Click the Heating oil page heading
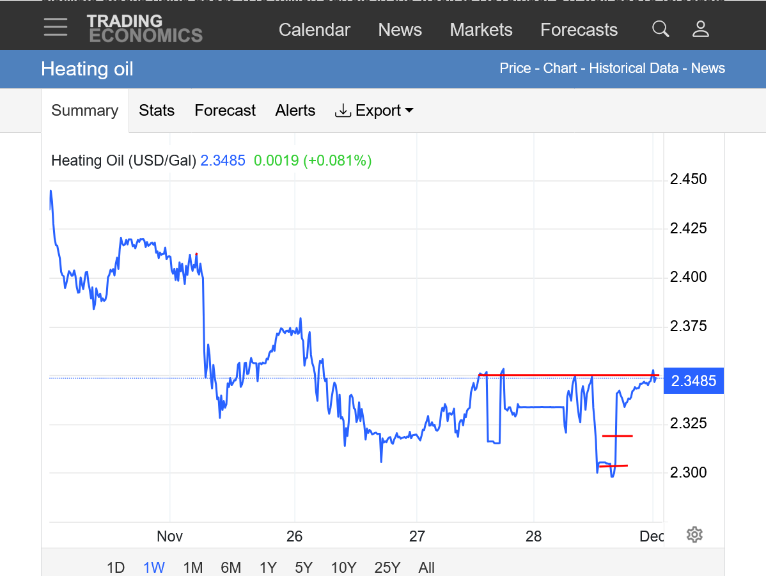Screen dimensions: 766x576 (x=87, y=69)
